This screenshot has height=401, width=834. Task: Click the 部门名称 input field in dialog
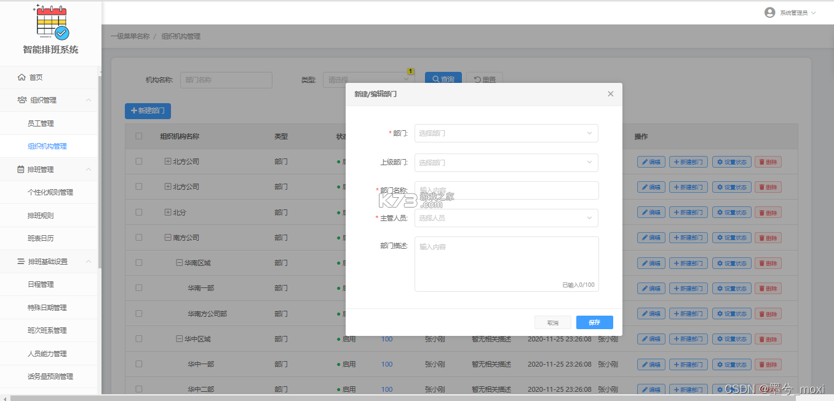click(x=506, y=190)
